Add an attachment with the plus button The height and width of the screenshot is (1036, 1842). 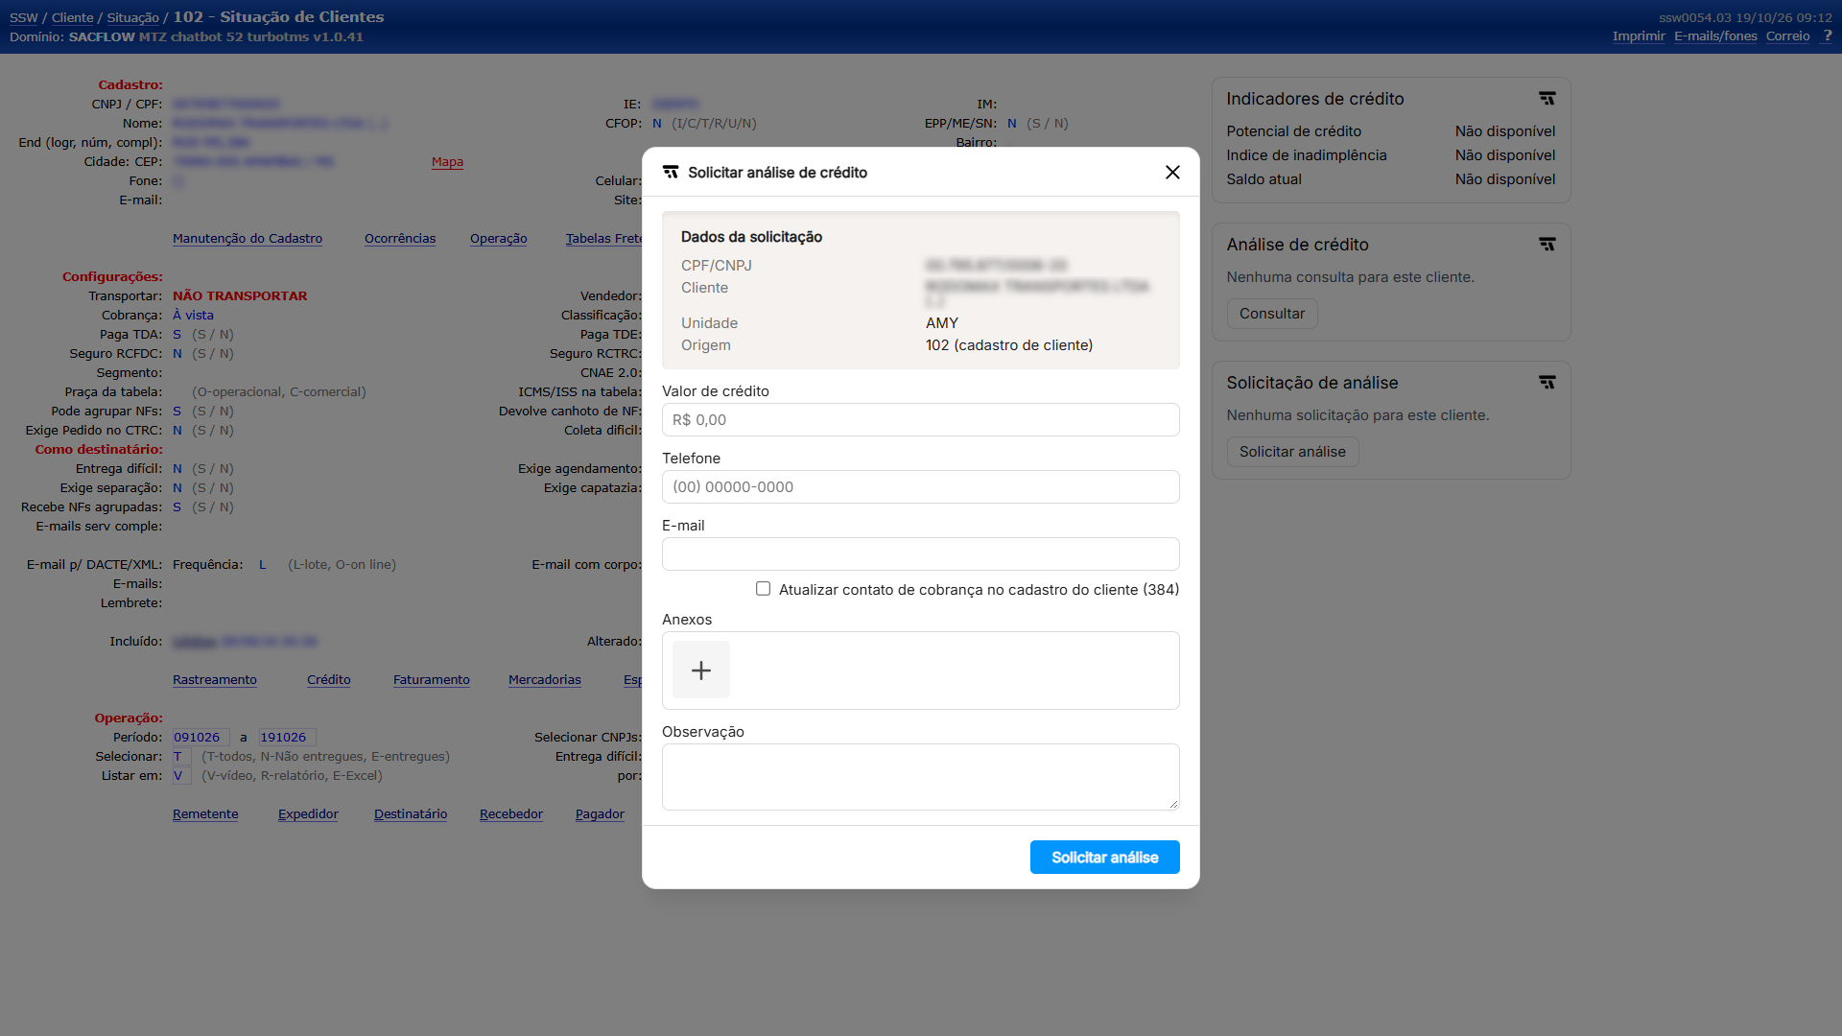click(x=701, y=670)
